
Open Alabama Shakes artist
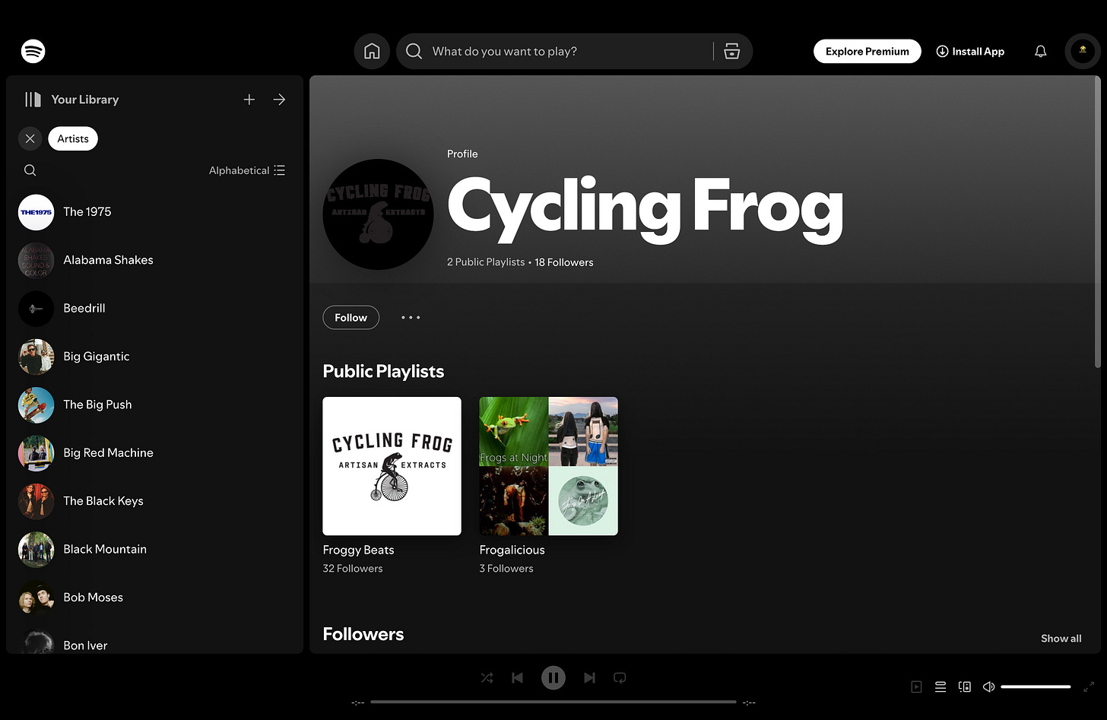(x=154, y=260)
